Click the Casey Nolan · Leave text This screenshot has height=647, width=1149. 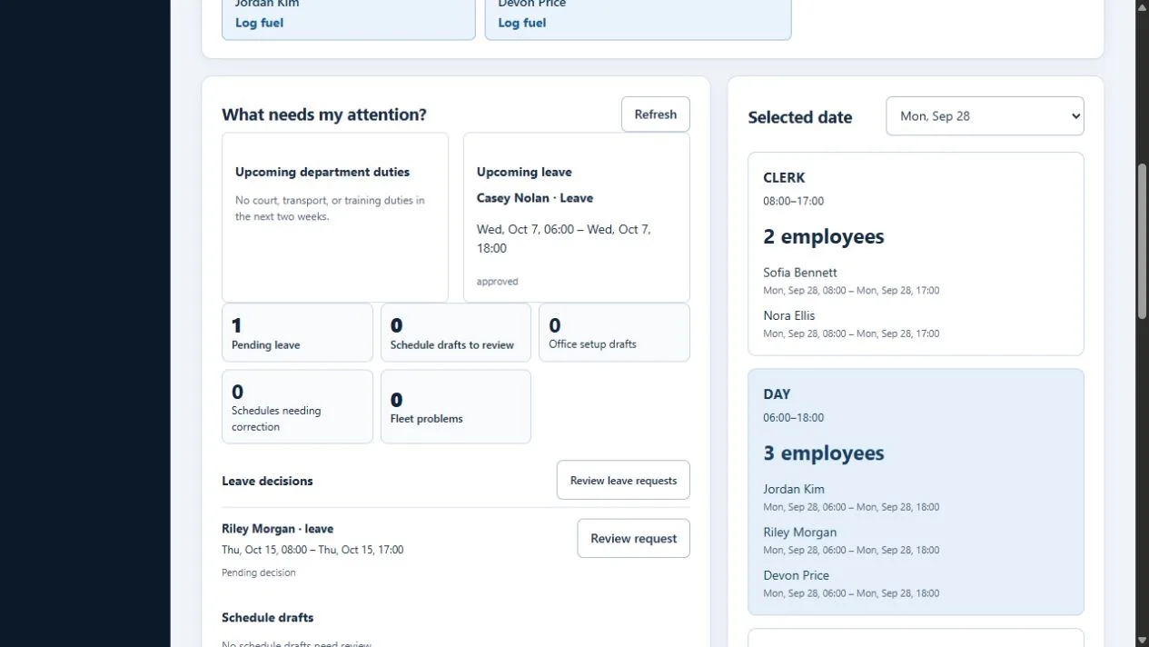click(535, 198)
